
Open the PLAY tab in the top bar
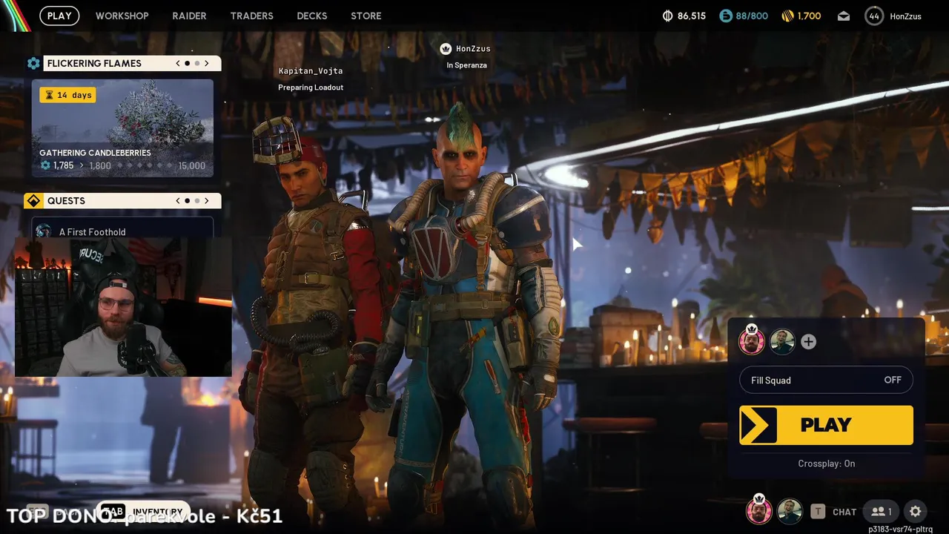(59, 16)
